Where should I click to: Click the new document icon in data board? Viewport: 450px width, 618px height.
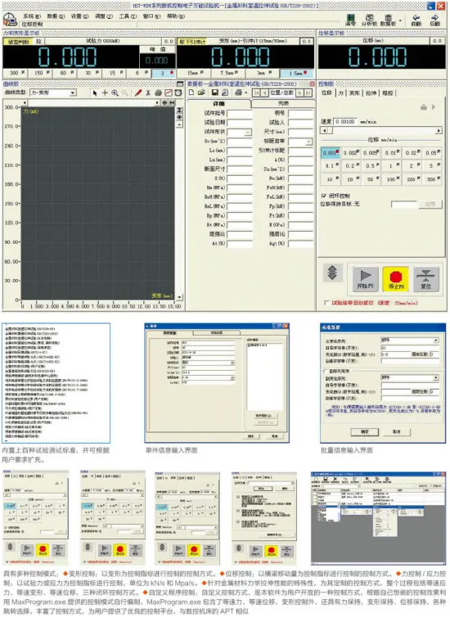pyautogui.click(x=191, y=92)
